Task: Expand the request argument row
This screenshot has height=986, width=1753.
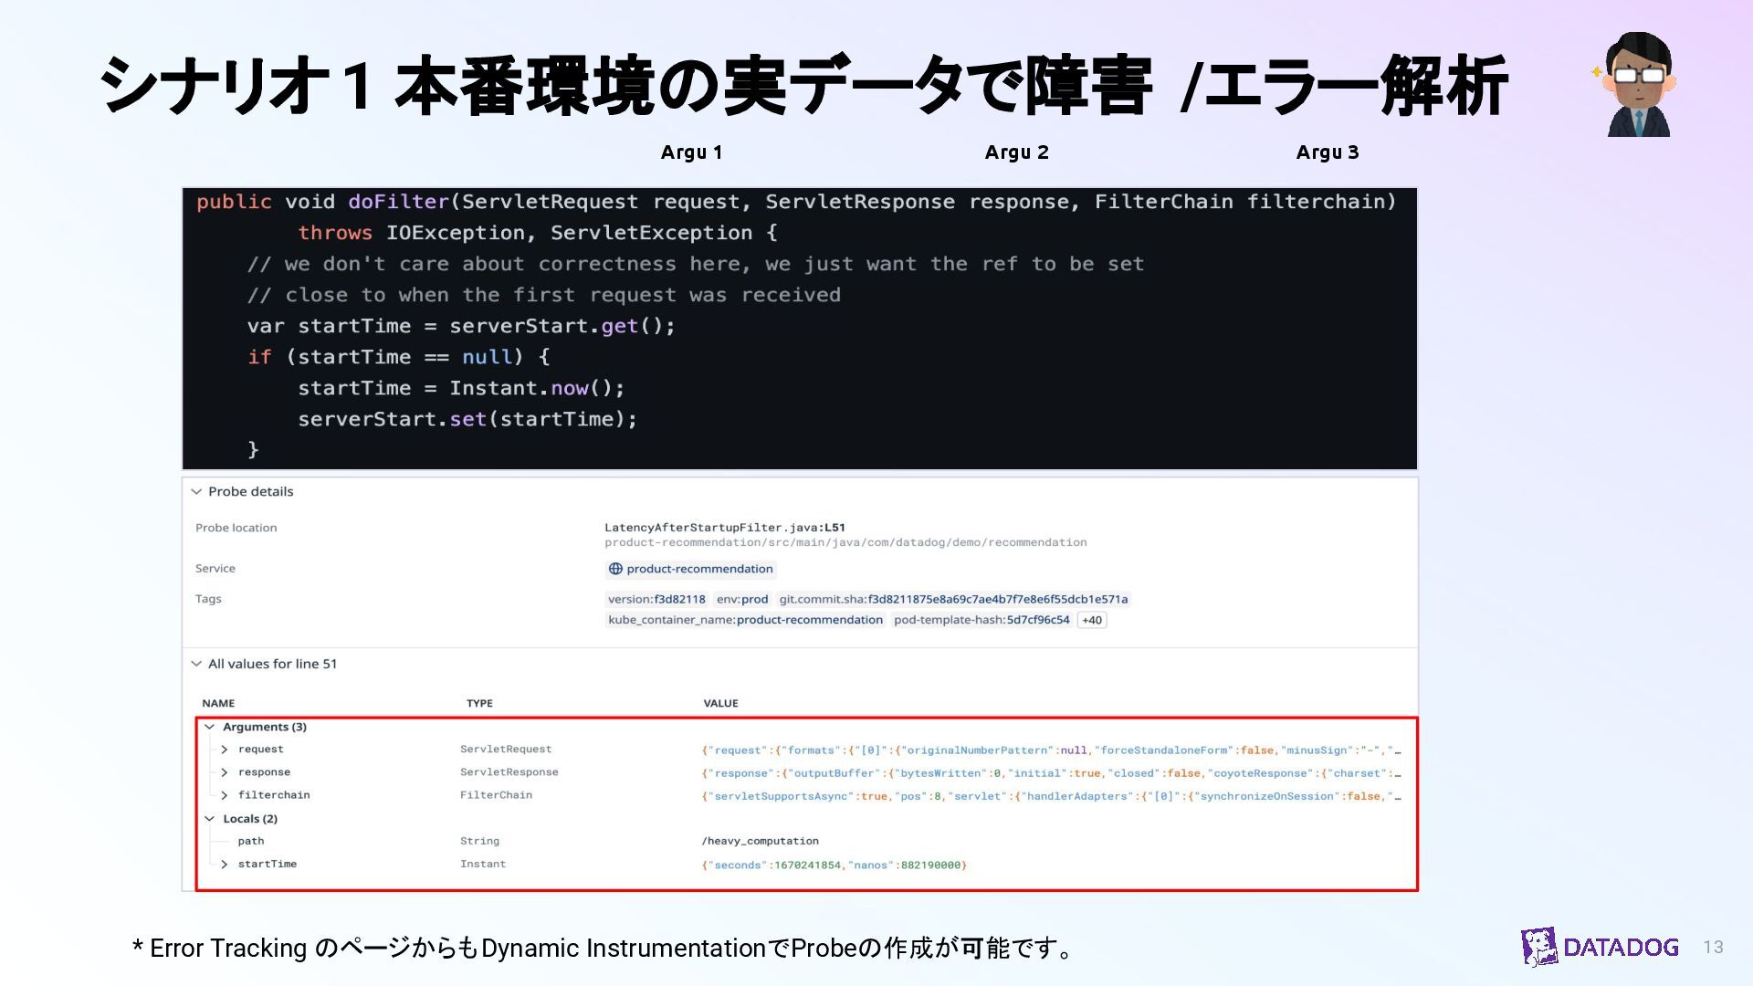Action: pos(225,750)
